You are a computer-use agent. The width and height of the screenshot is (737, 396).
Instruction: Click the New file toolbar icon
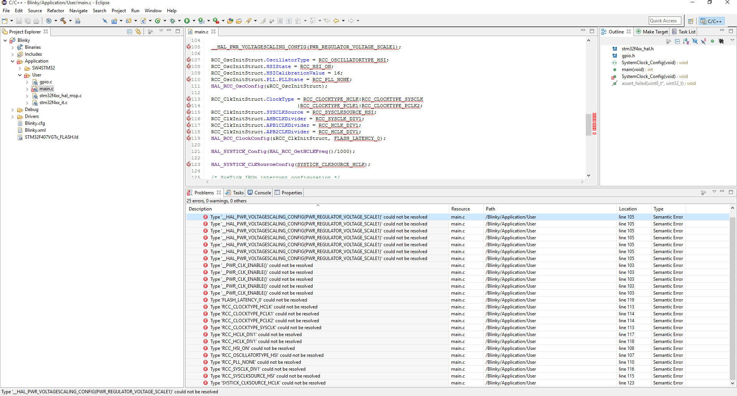click(x=5, y=21)
